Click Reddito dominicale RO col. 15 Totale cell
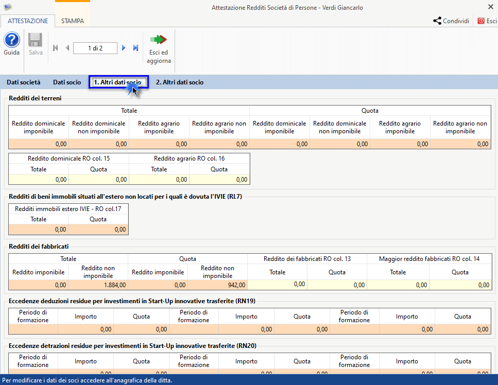This screenshot has height=385, width=498. click(x=39, y=179)
